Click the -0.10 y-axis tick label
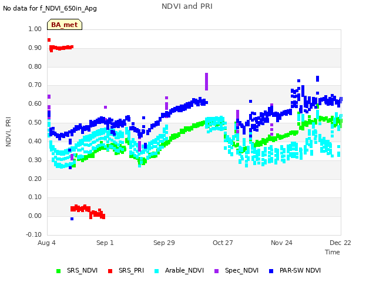 click(34, 234)
